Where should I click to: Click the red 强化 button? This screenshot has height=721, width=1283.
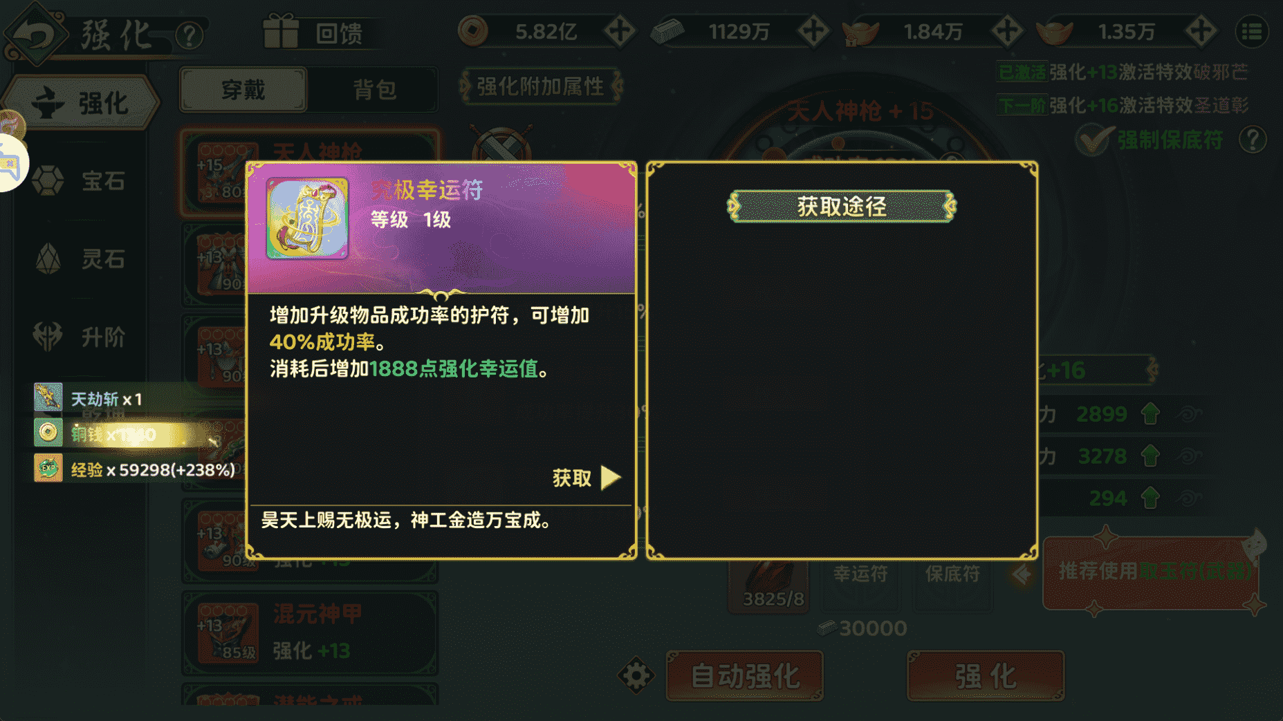pyautogui.click(x=986, y=675)
